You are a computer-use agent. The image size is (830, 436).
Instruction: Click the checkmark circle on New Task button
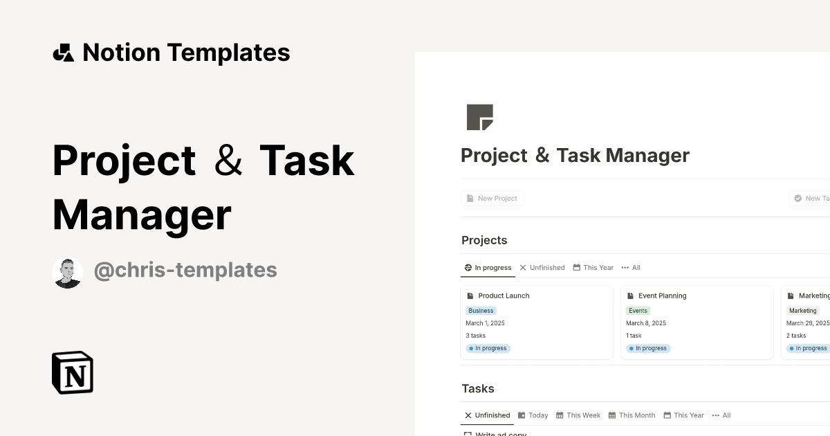click(799, 198)
